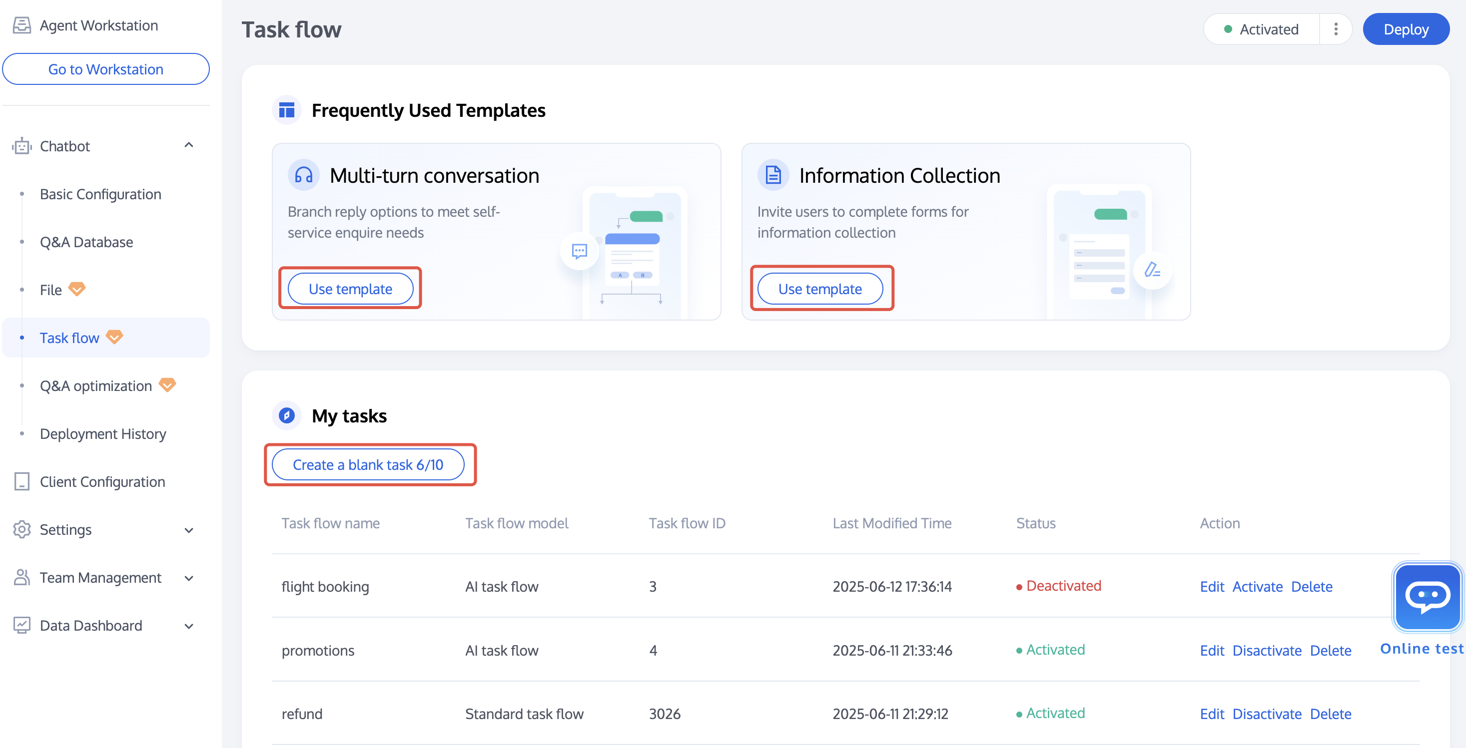The width and height of the screenshot is (1466, 748).
Task: Click the Data Dashboard chart icon
Action: [x=21, y=625]
